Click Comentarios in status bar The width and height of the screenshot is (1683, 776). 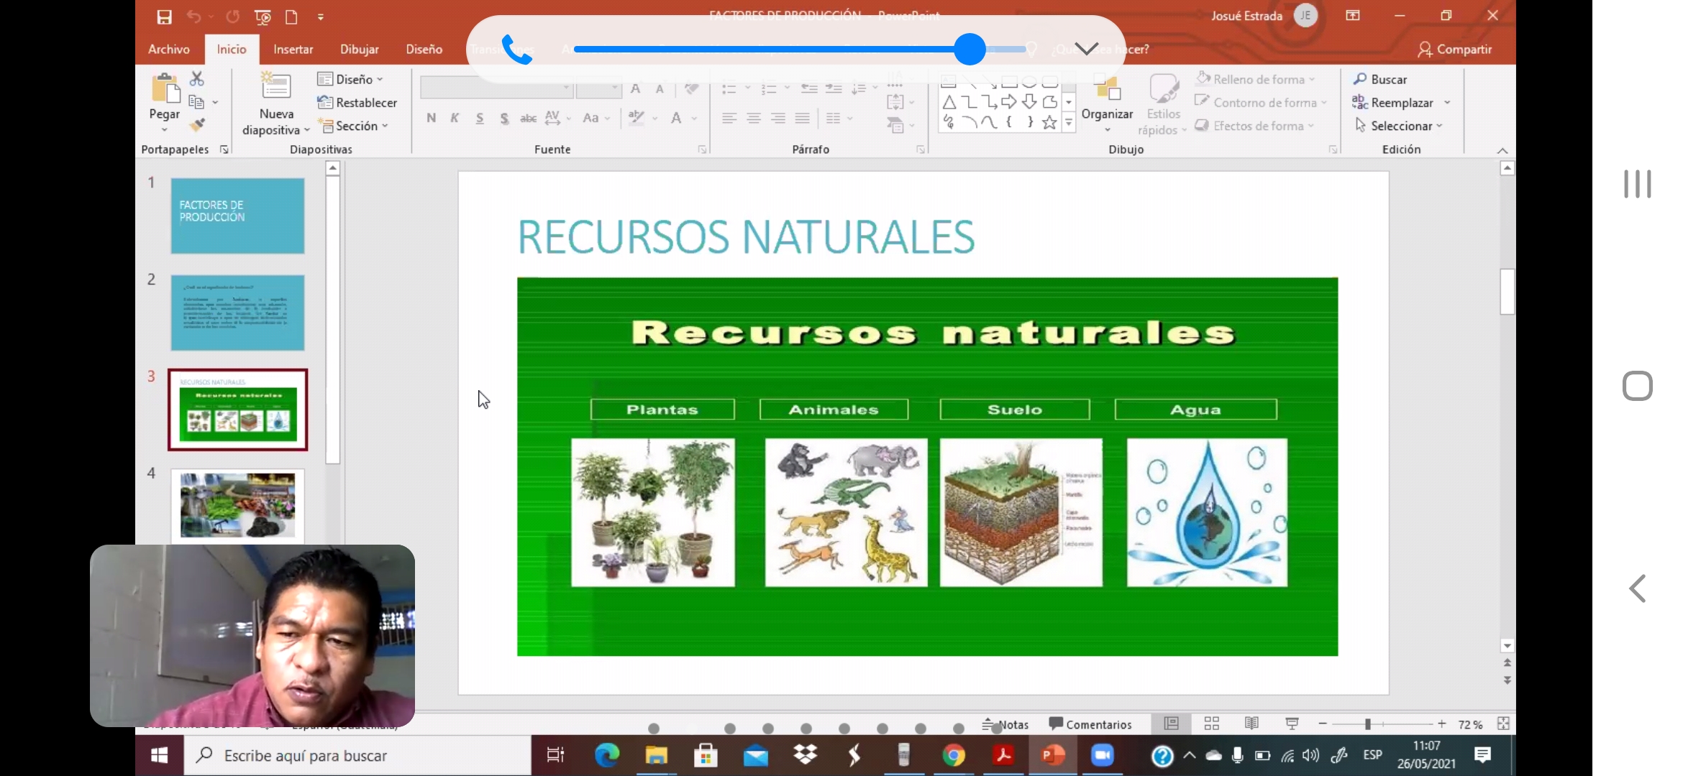[1090, 724]
